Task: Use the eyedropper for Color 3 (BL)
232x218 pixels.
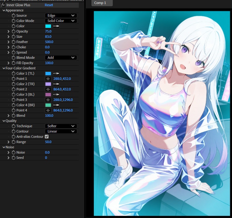Action: [x=56, y=94]
